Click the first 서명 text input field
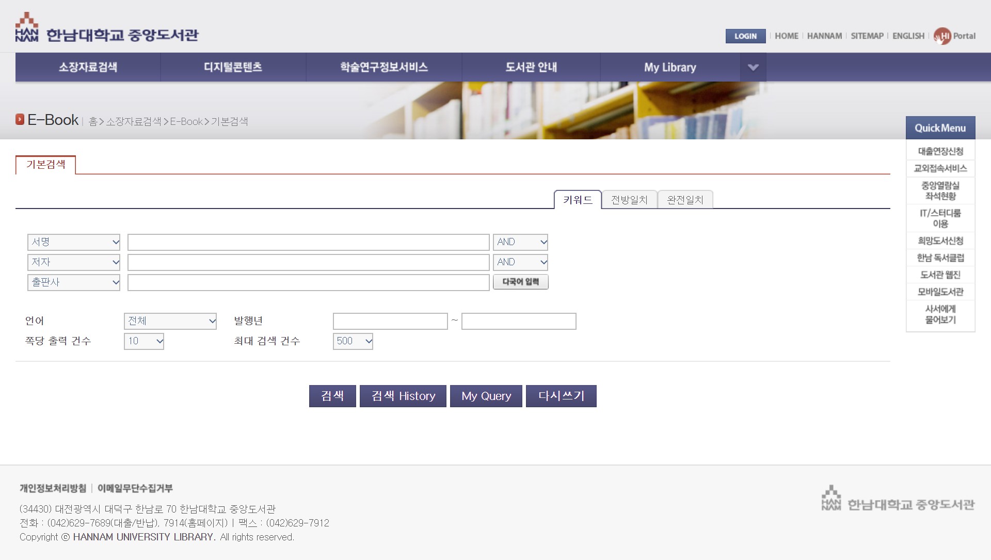Image resolution: width=991 pixels, height=560 pixels. (x=308, y=242)
